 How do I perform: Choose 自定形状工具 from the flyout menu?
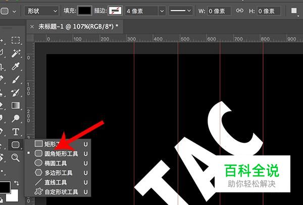58,192
